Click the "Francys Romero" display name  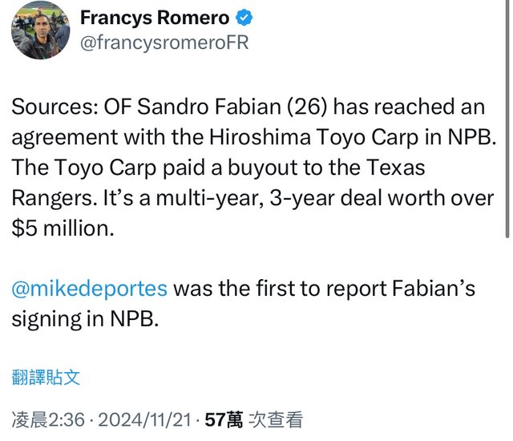coord(166,18)
